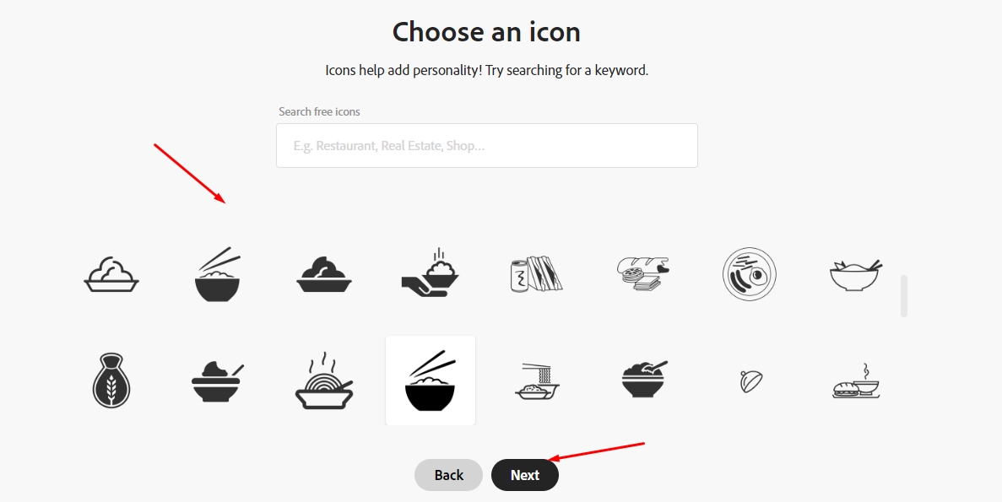Pick the steaming noodle bowl icon
This screenshot has width=1002, height=502.
pyautogui.click(x=324, y=380)
